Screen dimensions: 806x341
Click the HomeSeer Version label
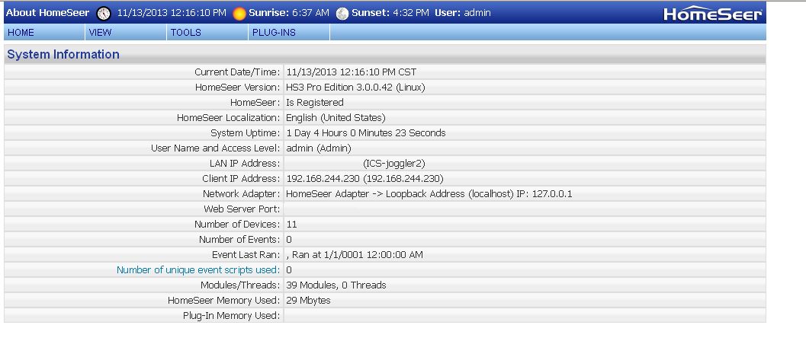tap(238, 88)
